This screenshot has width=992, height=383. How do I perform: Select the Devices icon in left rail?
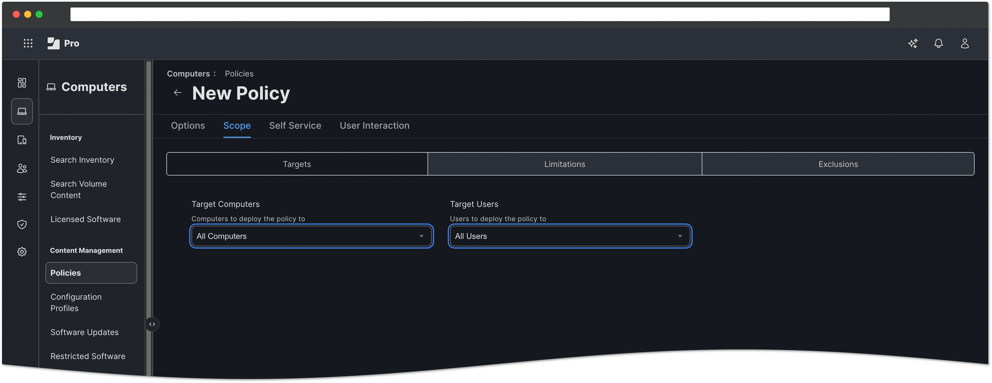[x=22, y=140]
